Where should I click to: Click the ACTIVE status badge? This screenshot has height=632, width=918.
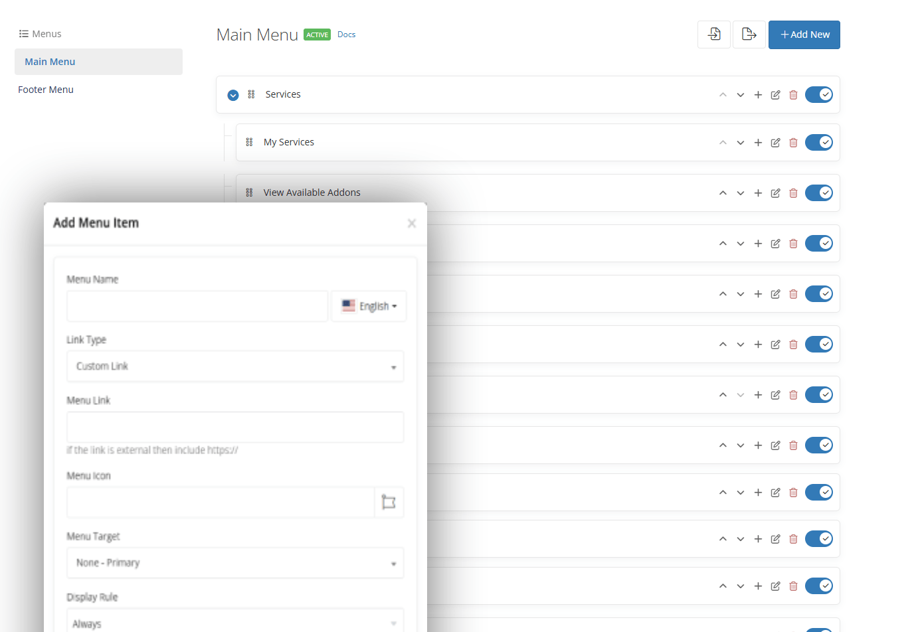(317, 35)
